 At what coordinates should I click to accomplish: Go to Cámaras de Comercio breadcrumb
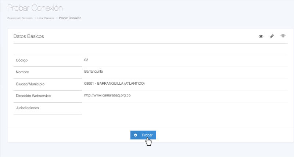[x=20, y=18]
